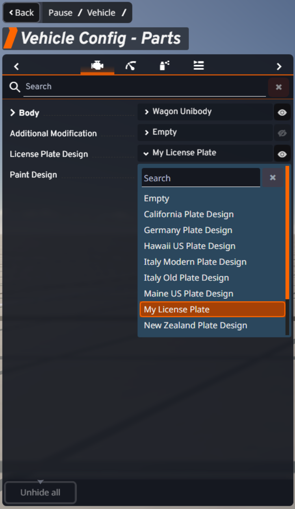Screen dimensions: 295x509
Task: Open the Additional Modification Empty dropdown
Action: [205, 132]
